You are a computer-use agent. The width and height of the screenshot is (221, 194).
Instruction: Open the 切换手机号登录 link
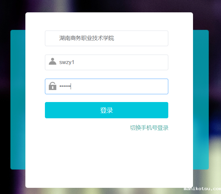click(149, 128)
